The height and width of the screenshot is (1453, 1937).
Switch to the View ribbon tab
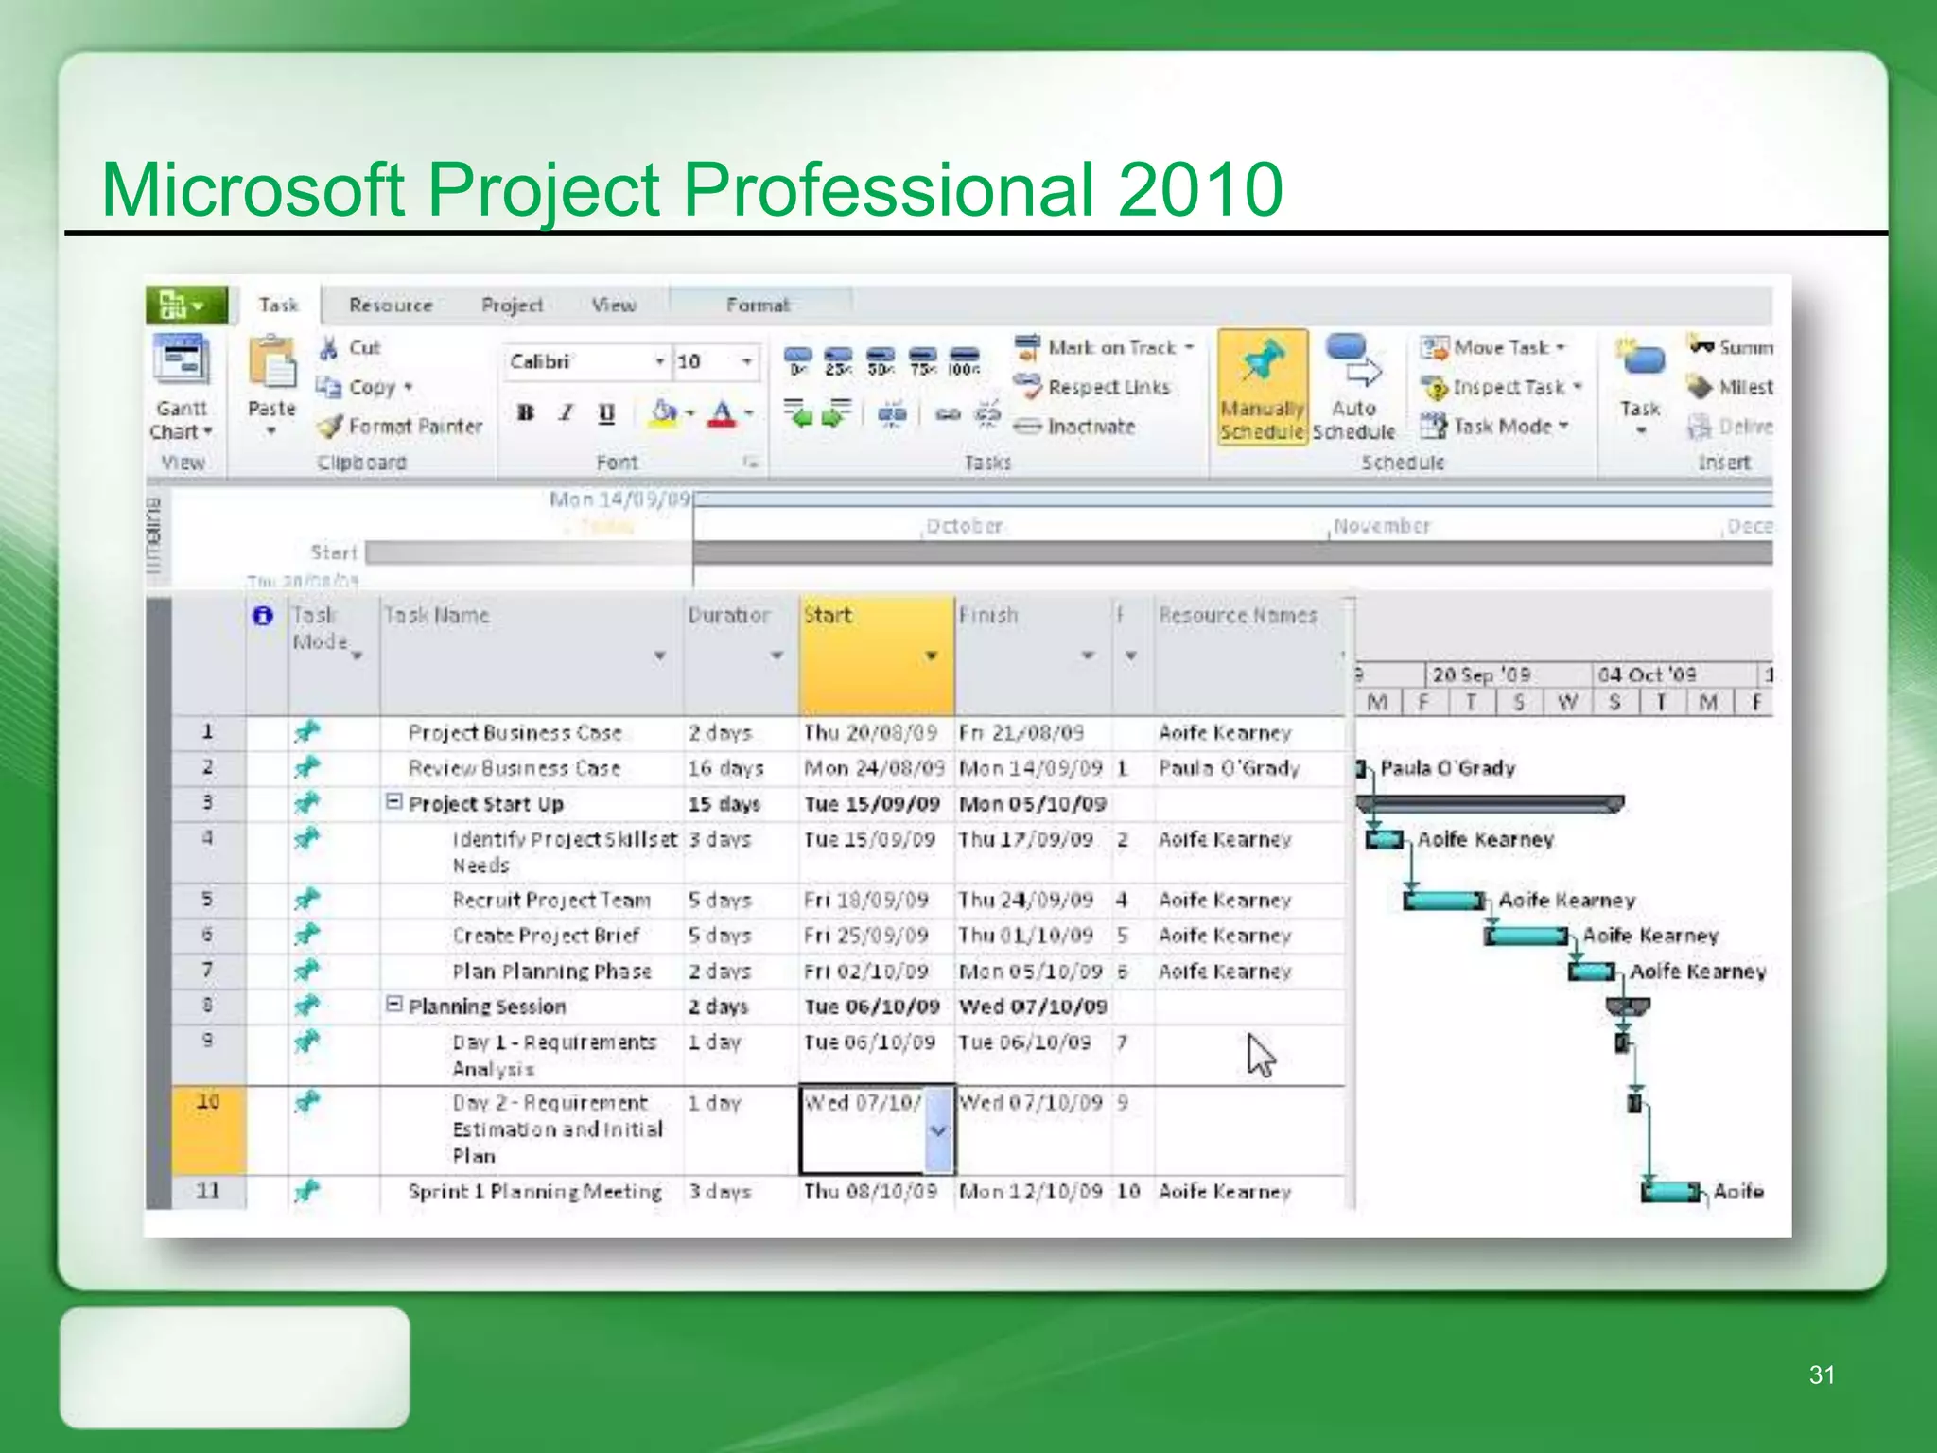[x=614, y=306]
